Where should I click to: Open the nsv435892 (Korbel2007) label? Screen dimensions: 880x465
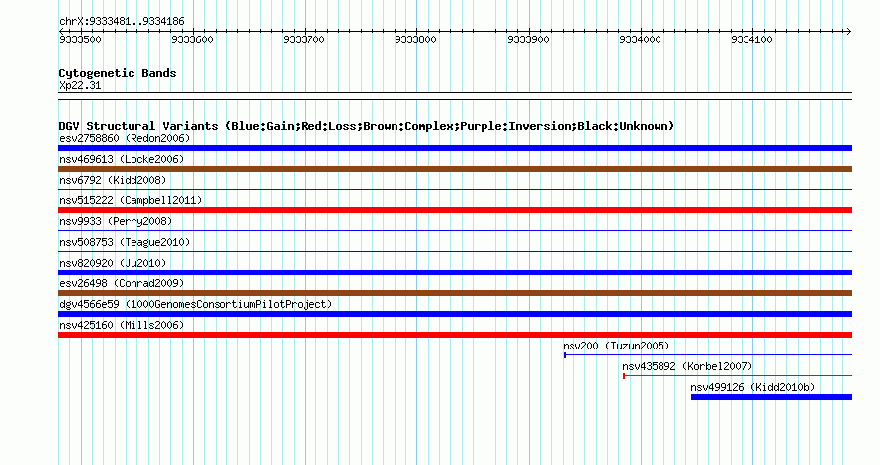tap(687, 366)
